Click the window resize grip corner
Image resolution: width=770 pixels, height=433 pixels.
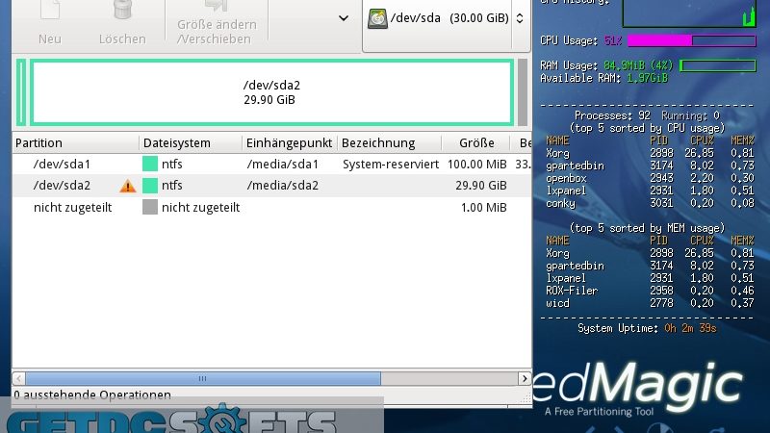[x=526, y=398]
